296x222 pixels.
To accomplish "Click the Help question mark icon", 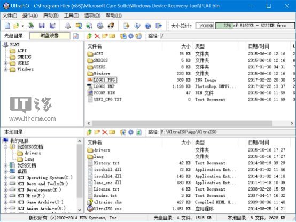I will [148, 26].
